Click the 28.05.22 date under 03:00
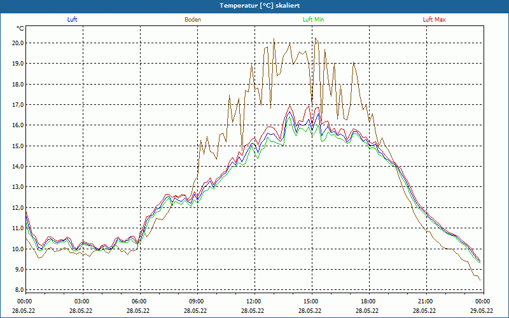The height and width of the screenshot is (318, 509). click(x=81, y=310)
